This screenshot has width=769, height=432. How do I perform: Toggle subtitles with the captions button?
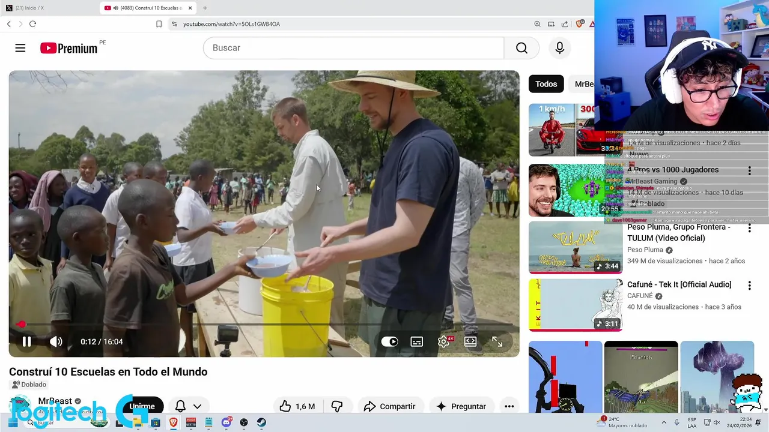416,341
